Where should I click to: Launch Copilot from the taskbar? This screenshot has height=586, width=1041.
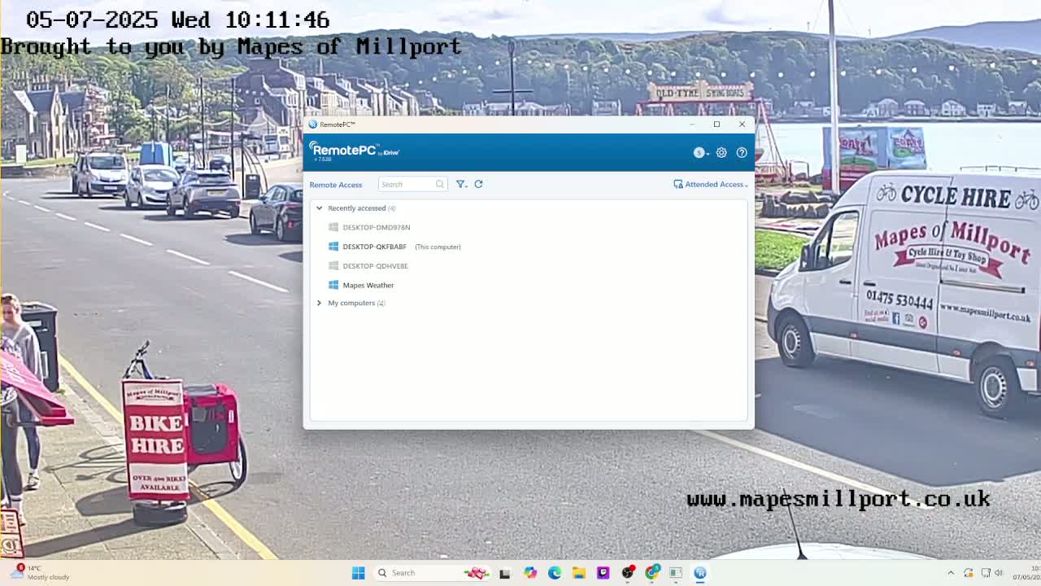click(x=530, y=573)
